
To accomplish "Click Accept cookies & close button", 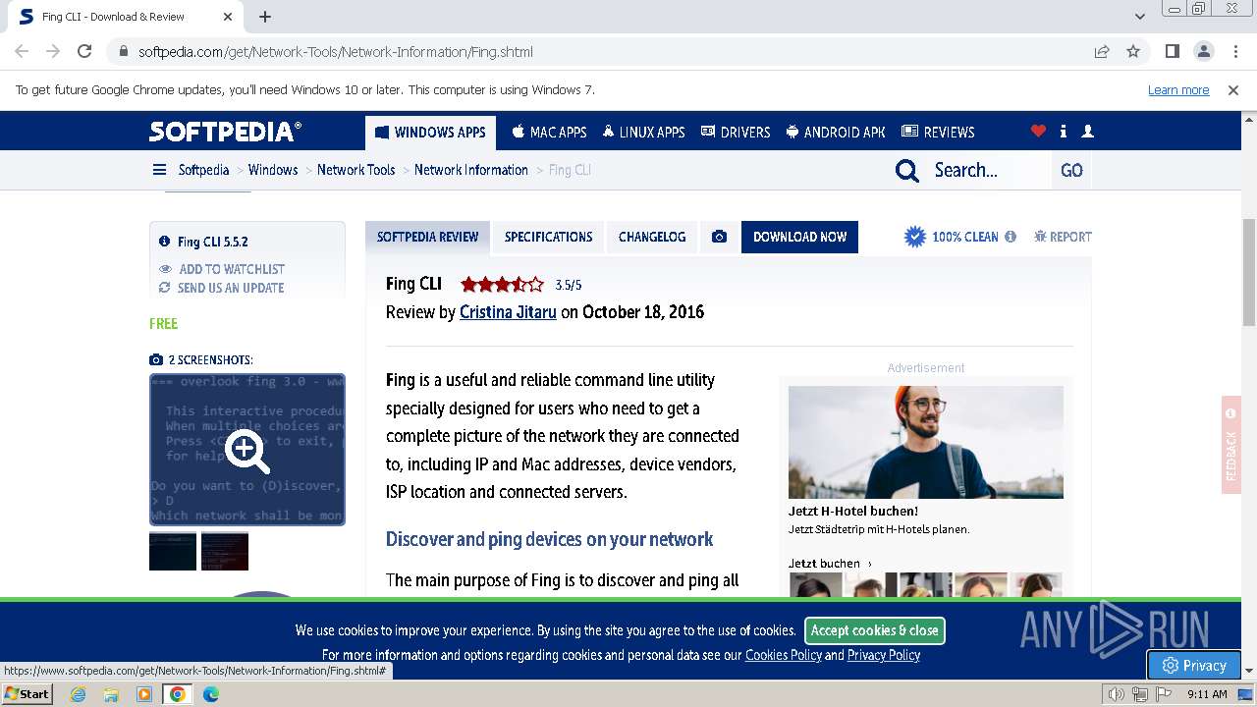I will 874,630.
